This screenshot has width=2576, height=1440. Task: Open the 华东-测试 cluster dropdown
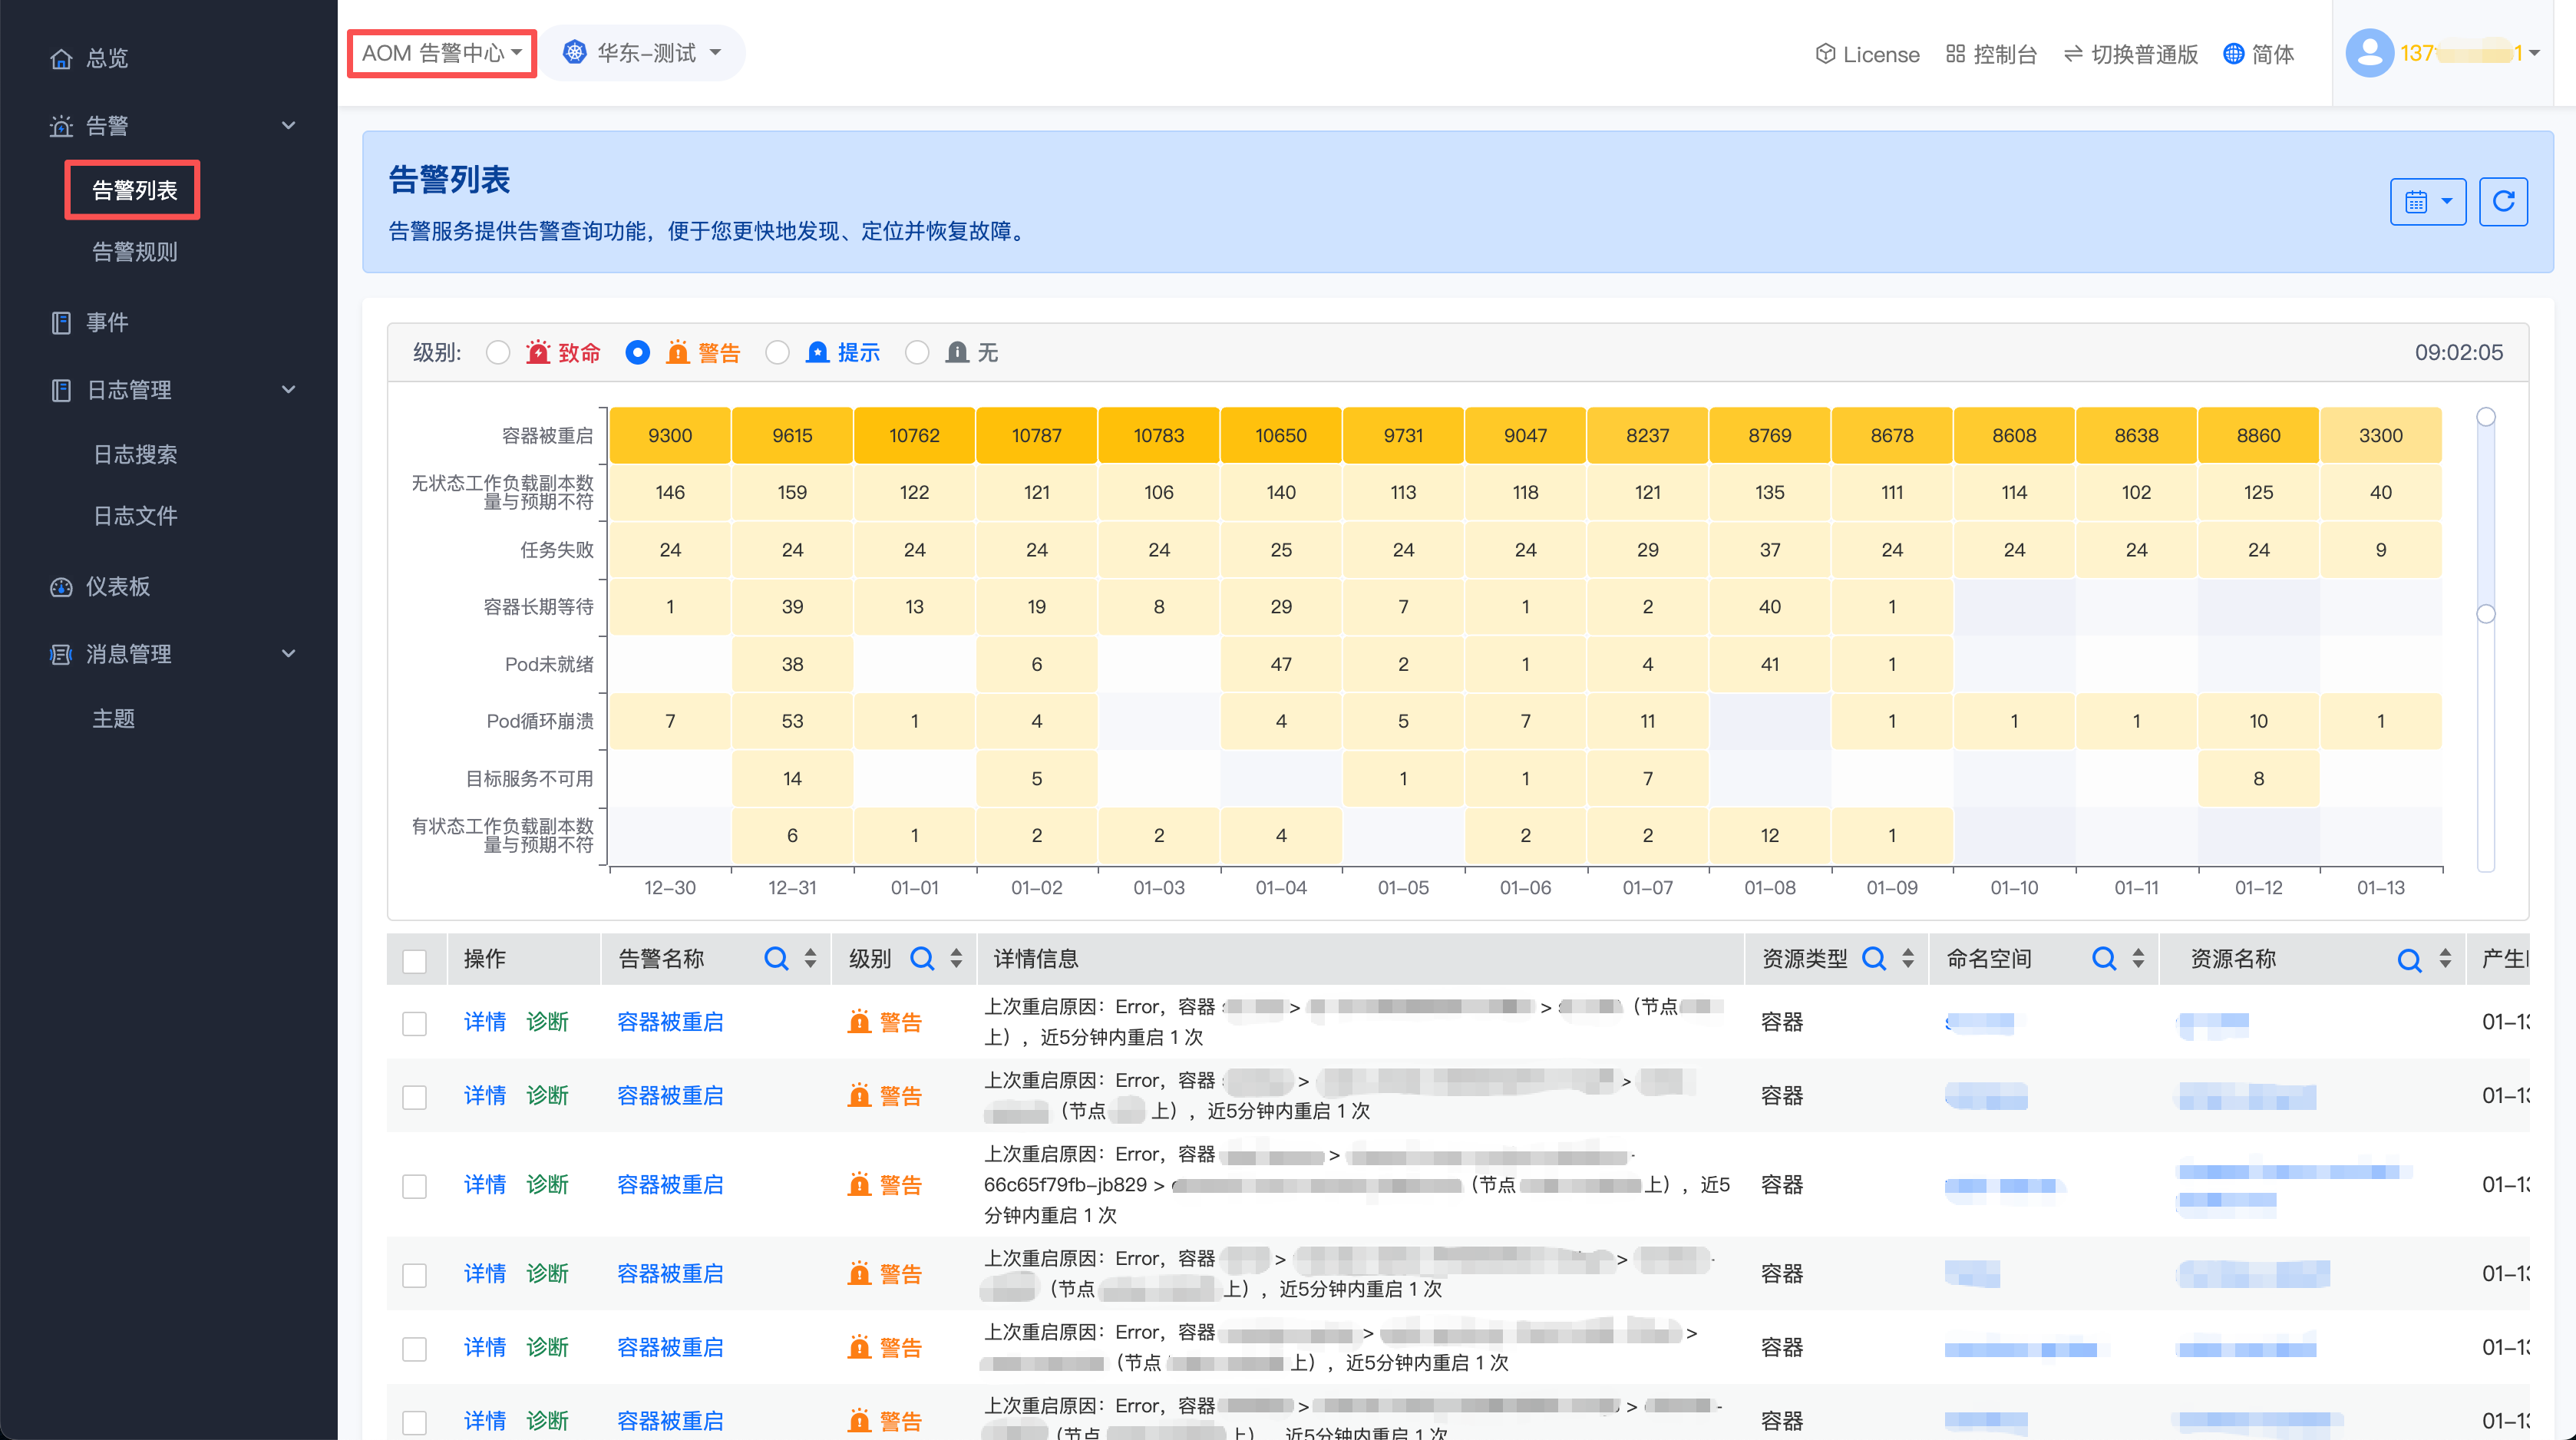click(643, 53)
